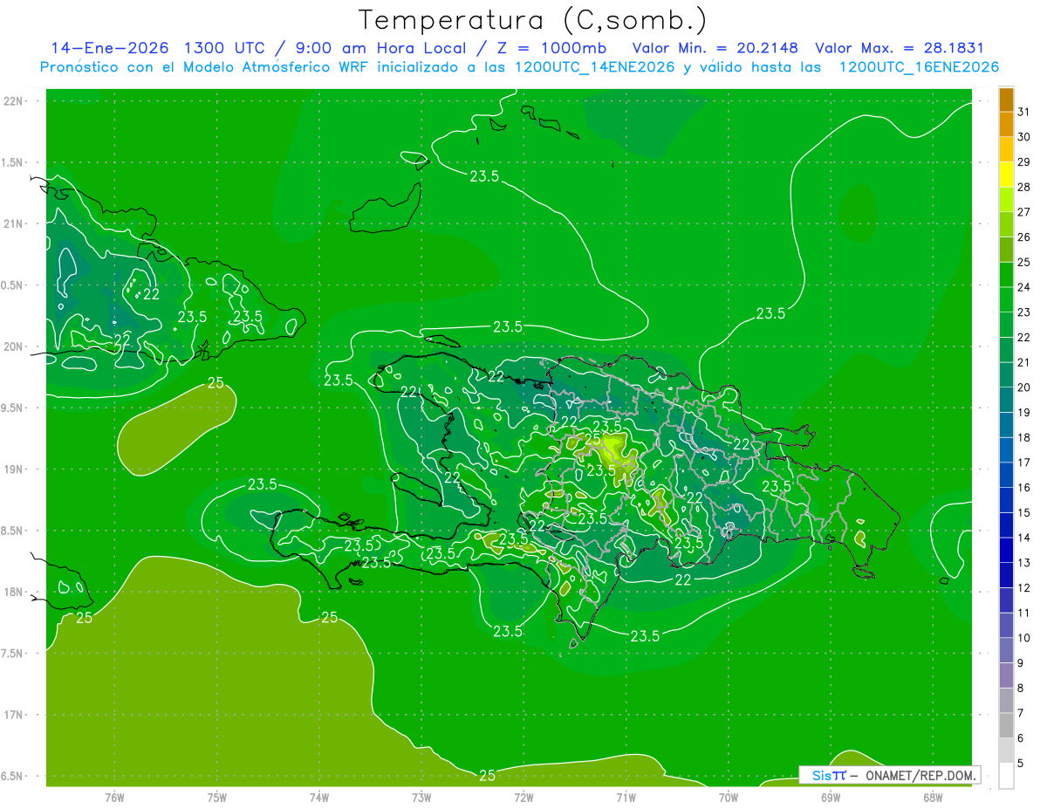1047x809 pixels.
Task: Click the '75W' longitude axis label
Action: coord(217,797)
